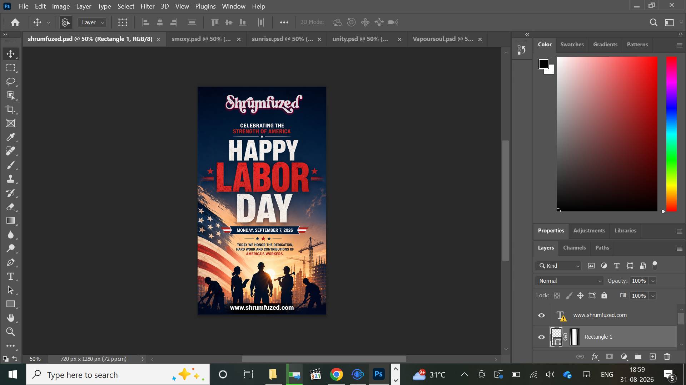The width and height of the screenshot is (686, 385).
Task: Create a new layer with plus icon
Action: point(652,356)
